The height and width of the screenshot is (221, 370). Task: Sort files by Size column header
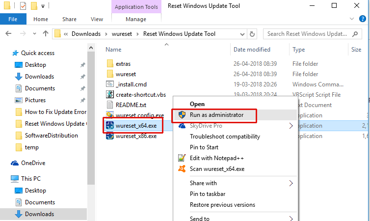356,49
